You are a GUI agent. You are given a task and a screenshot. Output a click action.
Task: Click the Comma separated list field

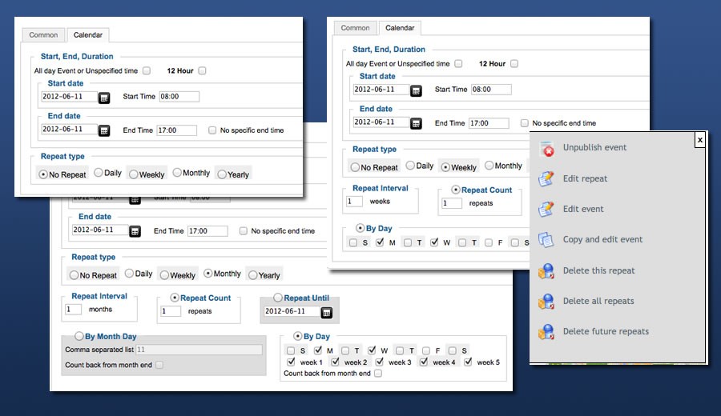198,350
